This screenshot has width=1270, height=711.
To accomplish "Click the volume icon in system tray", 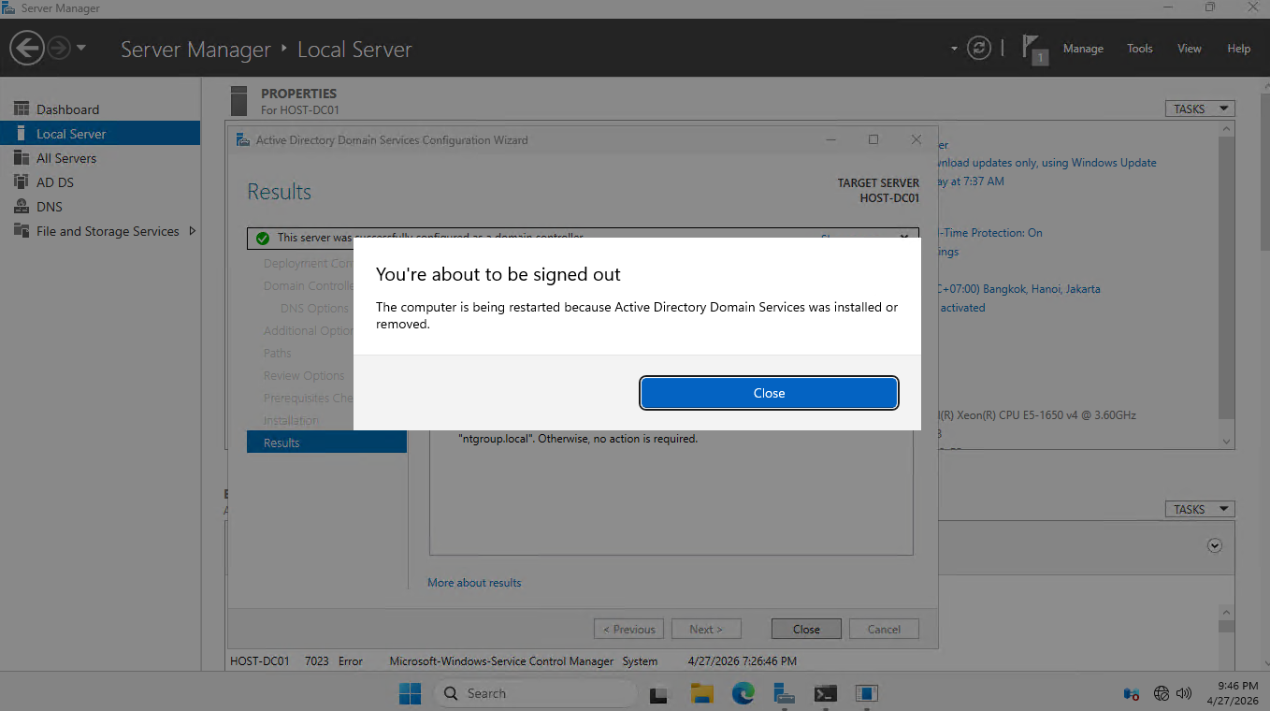I will tap(1184, 693).
